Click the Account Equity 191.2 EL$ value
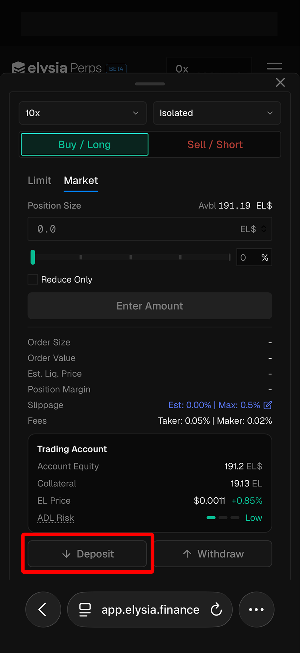Image resolution: width=300 pixels, height=653 pixels. coord(243,466)
